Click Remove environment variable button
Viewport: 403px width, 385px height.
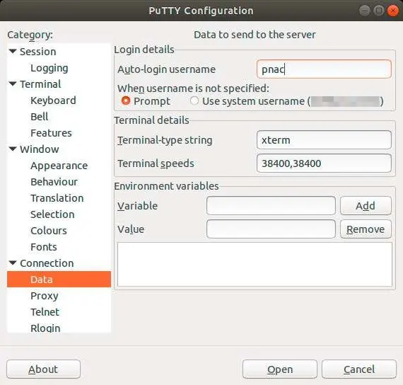(366, 229)
